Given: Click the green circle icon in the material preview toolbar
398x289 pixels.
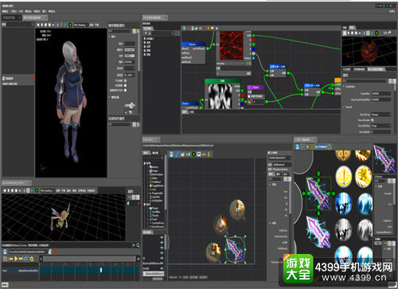Looking at the screenshot, I should [377, 33].
